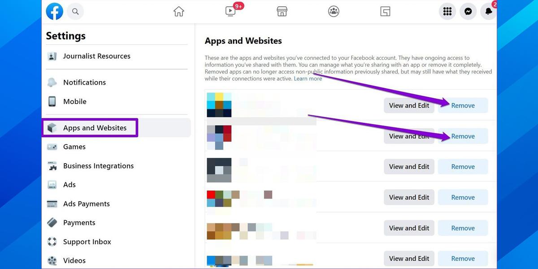The image size is (538, 269).
Task: Open the search magnifier icon
Action: [x=75, y=12]
